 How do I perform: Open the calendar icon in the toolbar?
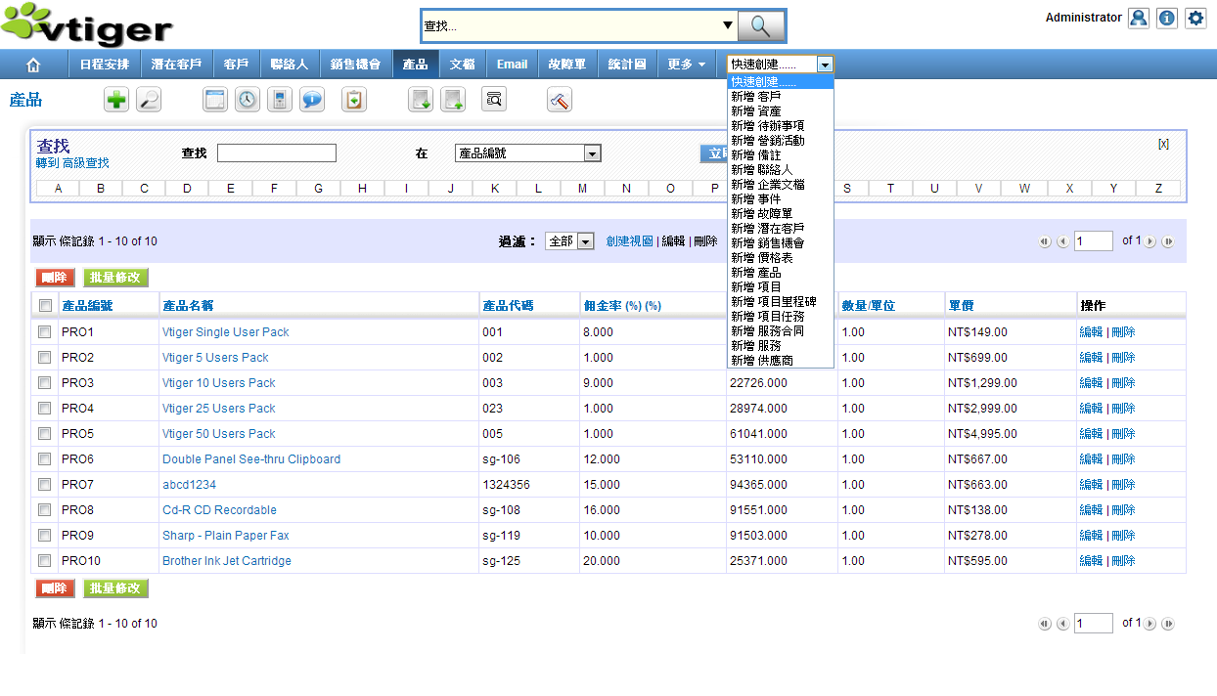(215, 100)
